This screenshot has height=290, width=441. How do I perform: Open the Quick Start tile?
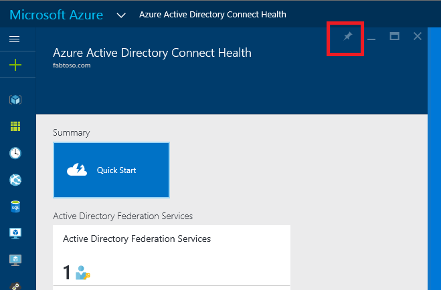coord(111,170)
